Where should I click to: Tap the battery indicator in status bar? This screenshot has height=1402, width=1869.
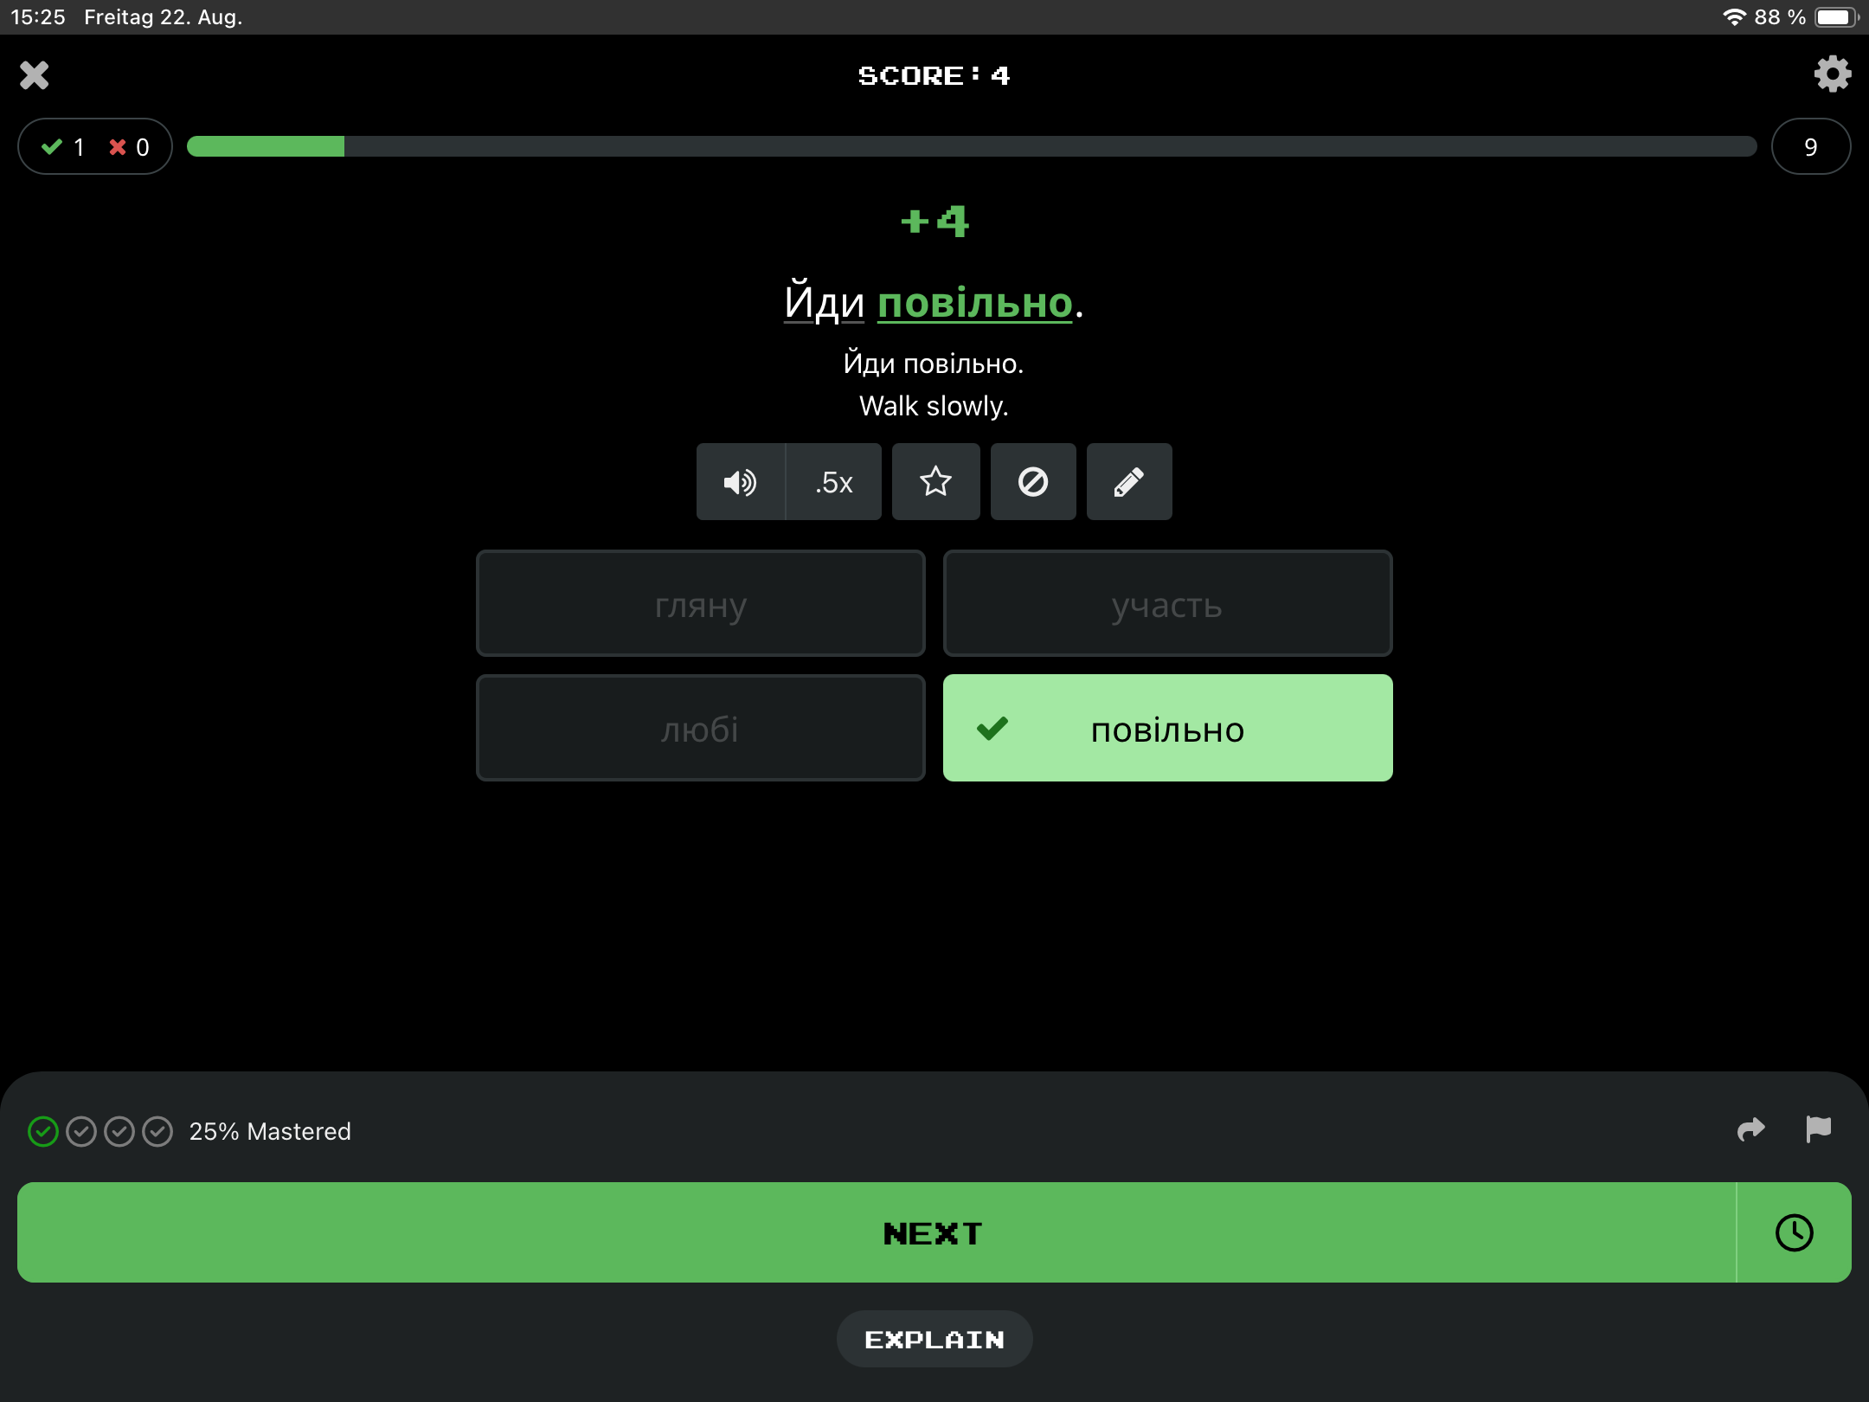click(x=1837, y=17)
